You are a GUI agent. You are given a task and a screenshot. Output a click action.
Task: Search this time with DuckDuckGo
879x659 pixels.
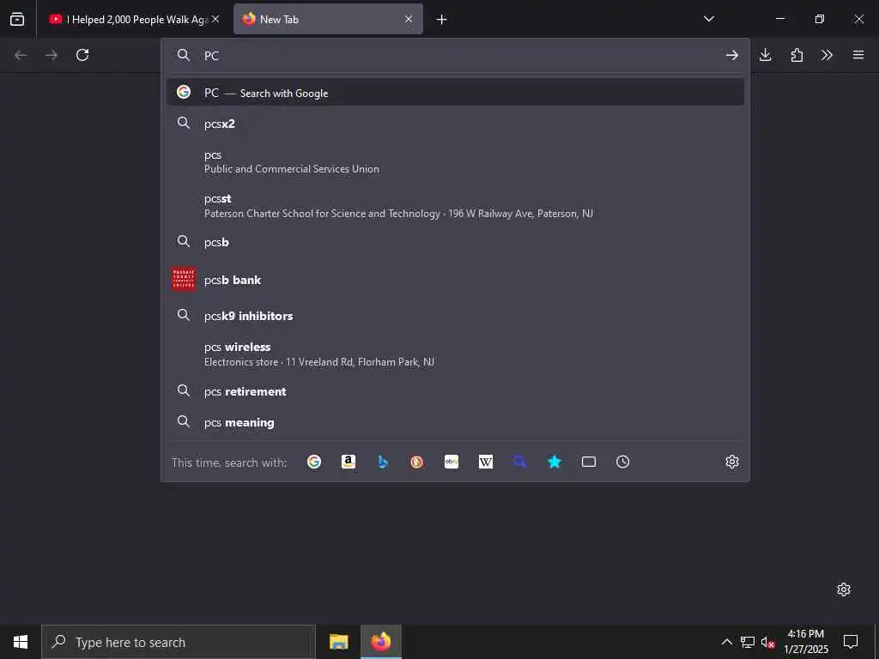416,462
